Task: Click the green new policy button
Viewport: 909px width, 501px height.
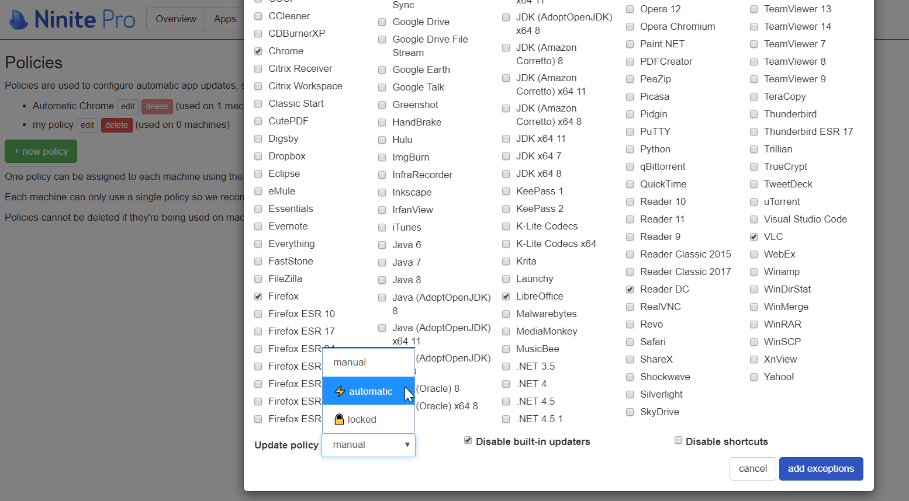Action: pos(41,151)
